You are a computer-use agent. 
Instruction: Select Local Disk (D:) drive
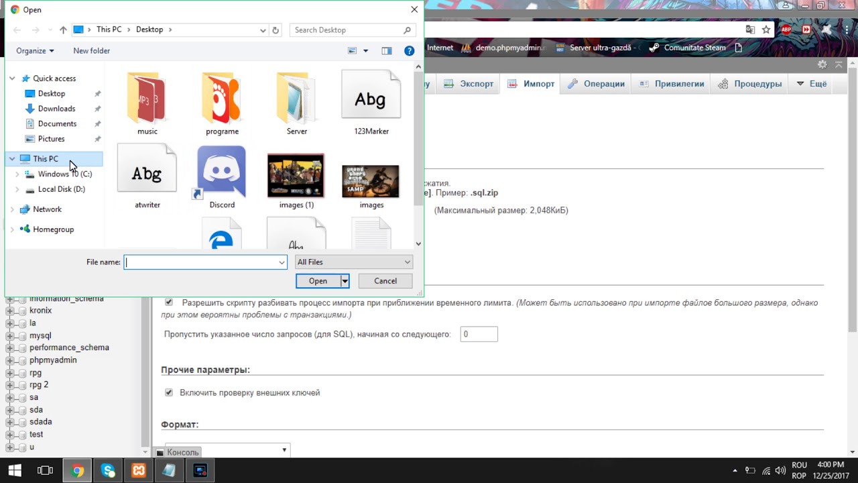pos(61,189)
